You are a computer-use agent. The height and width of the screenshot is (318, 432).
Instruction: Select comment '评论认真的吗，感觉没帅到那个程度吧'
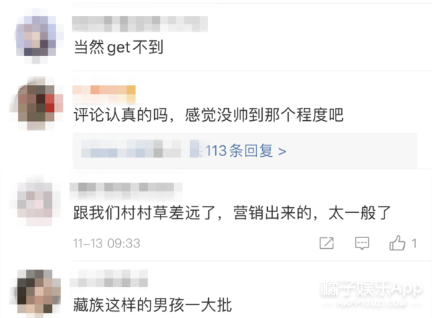pyautogui.click(x=209, y=114)
